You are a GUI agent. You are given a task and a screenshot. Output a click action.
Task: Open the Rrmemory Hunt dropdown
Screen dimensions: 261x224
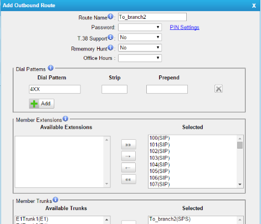(x=140, y=48)
